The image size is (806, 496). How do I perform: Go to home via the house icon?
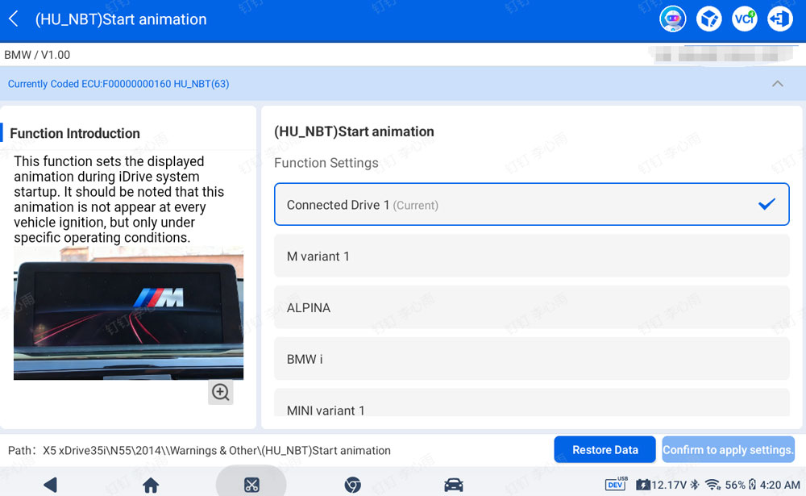pyautogui.click(x=151, y=485)
